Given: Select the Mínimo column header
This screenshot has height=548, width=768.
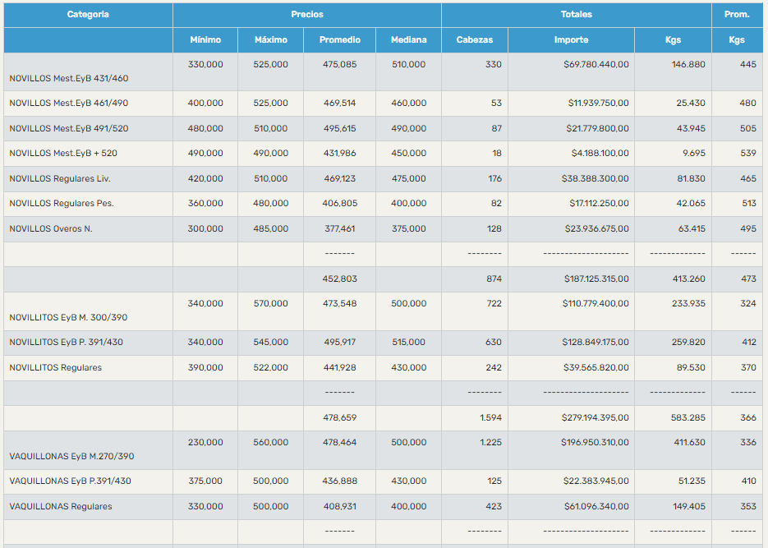Looking at the screenshot, I should point(205,40).
